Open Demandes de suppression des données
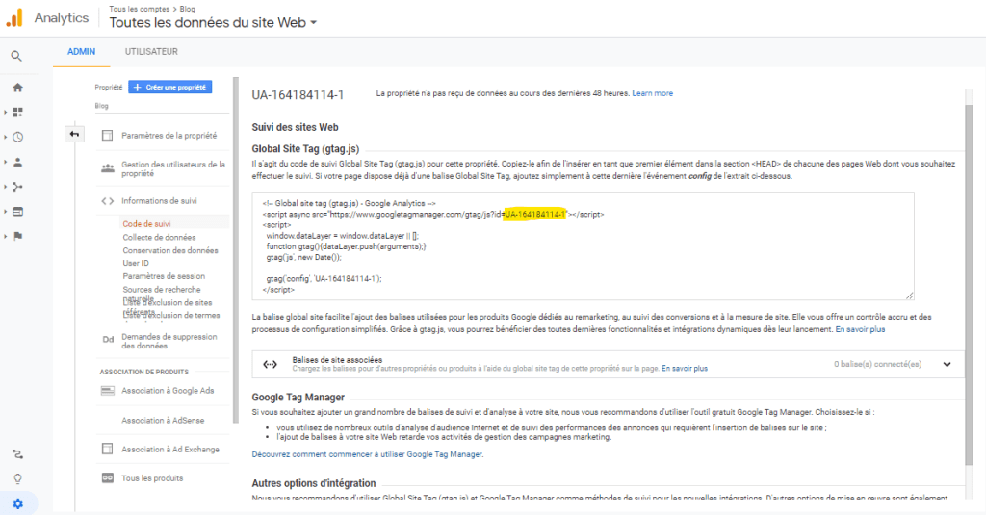This screenshot has height=515, width=986. coord(169,341)
